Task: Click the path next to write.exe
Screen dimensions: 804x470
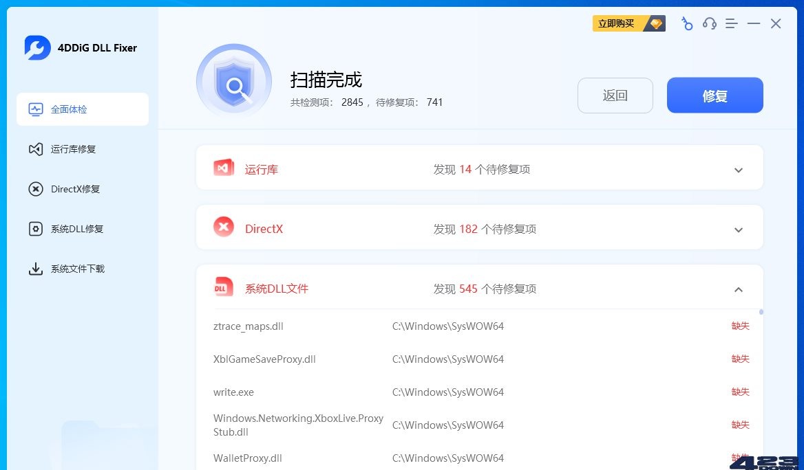Action: (448, 392)
